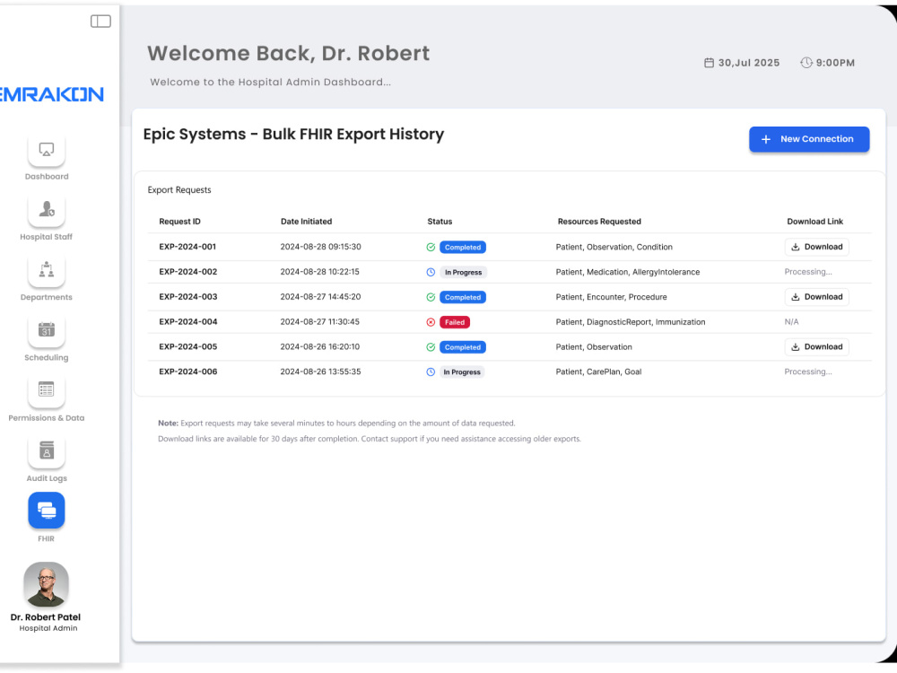Download the EXP-2024-001 export
The height and width of the screenshot is (673, 897).
pos(816,248)
